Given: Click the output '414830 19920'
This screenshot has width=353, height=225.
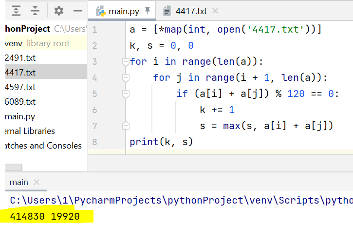Looking at the screenshot, I should [45, 216].
